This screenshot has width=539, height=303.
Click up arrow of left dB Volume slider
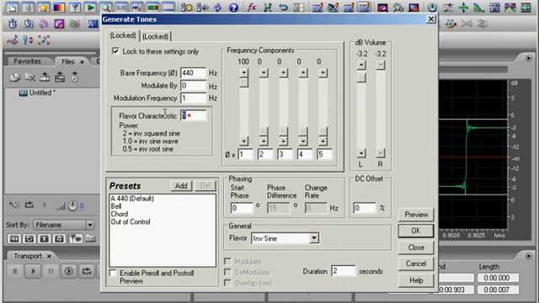point(361,65)
